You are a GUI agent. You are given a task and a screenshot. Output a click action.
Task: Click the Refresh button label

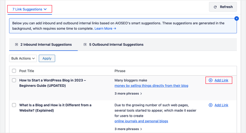pyautogui.click(x=226, y=7)
